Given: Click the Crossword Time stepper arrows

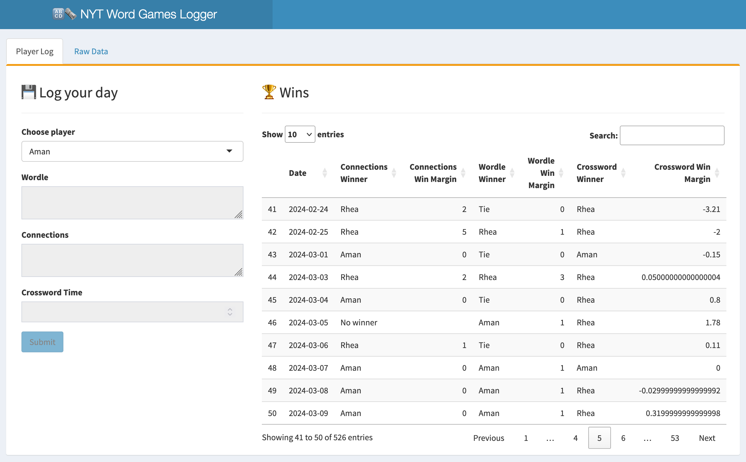Looking at the screenshot, I should [230, 312].
